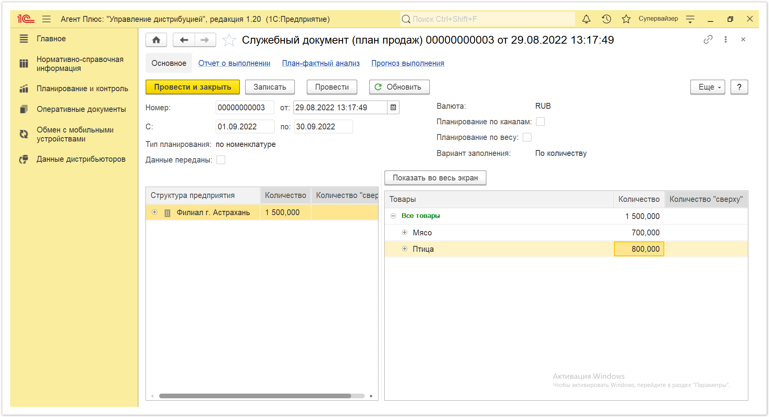Open Оперативные документы section
Viewport: 769px width, 417px height.
tap(81, 109)
